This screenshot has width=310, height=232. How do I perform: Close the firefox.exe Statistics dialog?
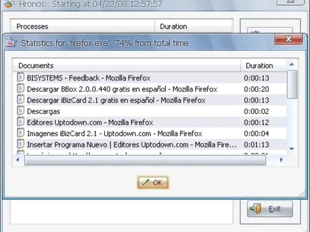pyautogui.click(x=288, y=39)
